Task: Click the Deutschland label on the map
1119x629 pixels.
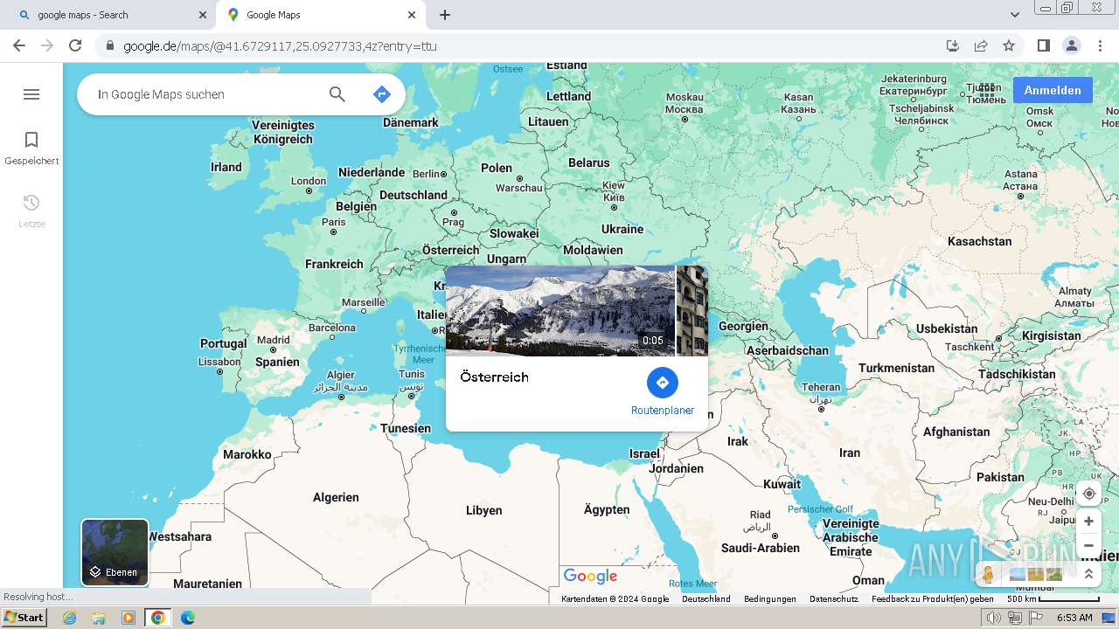Action: (414, 195)
